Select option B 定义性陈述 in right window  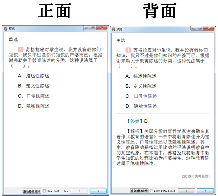click(x=141, y=86)
